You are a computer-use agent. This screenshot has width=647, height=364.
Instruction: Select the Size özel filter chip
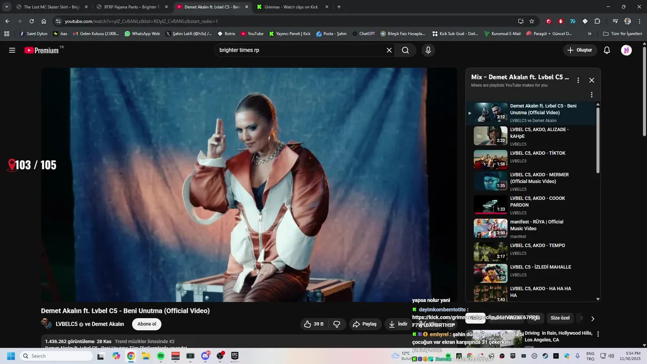(x=560, y=318)
